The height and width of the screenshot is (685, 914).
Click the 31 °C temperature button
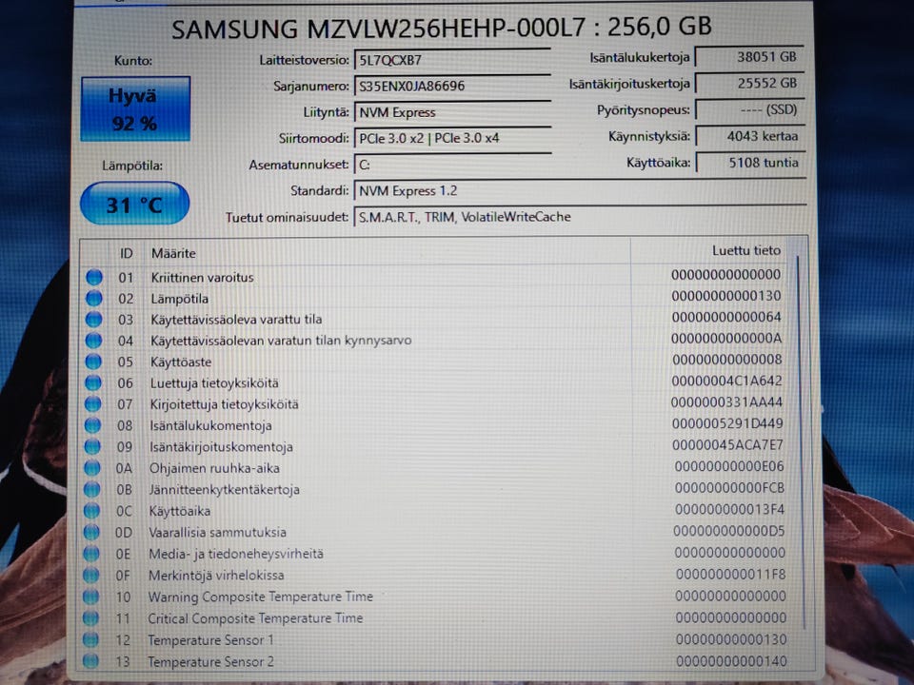point(134,204)
